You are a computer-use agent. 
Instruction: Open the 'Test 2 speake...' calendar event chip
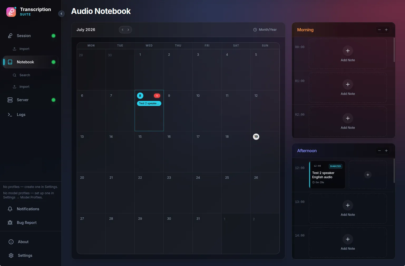(x=149, y=103)
